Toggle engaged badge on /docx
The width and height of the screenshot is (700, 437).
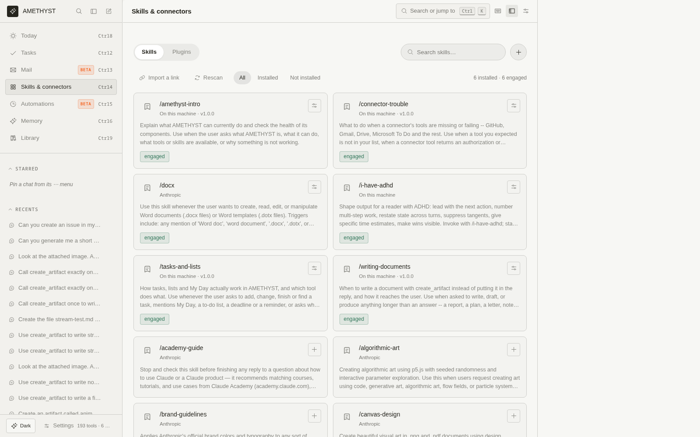154,238
